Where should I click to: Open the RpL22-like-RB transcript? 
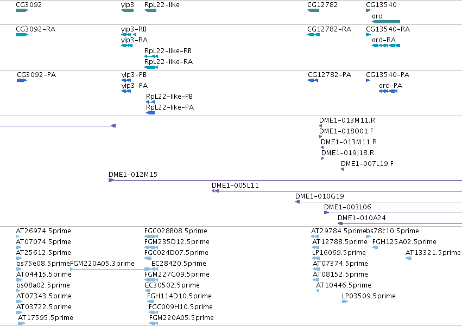click(151, 56)
